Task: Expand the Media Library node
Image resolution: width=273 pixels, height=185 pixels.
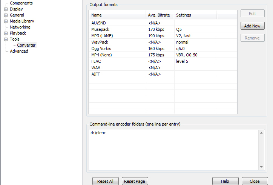Action: 6,21
